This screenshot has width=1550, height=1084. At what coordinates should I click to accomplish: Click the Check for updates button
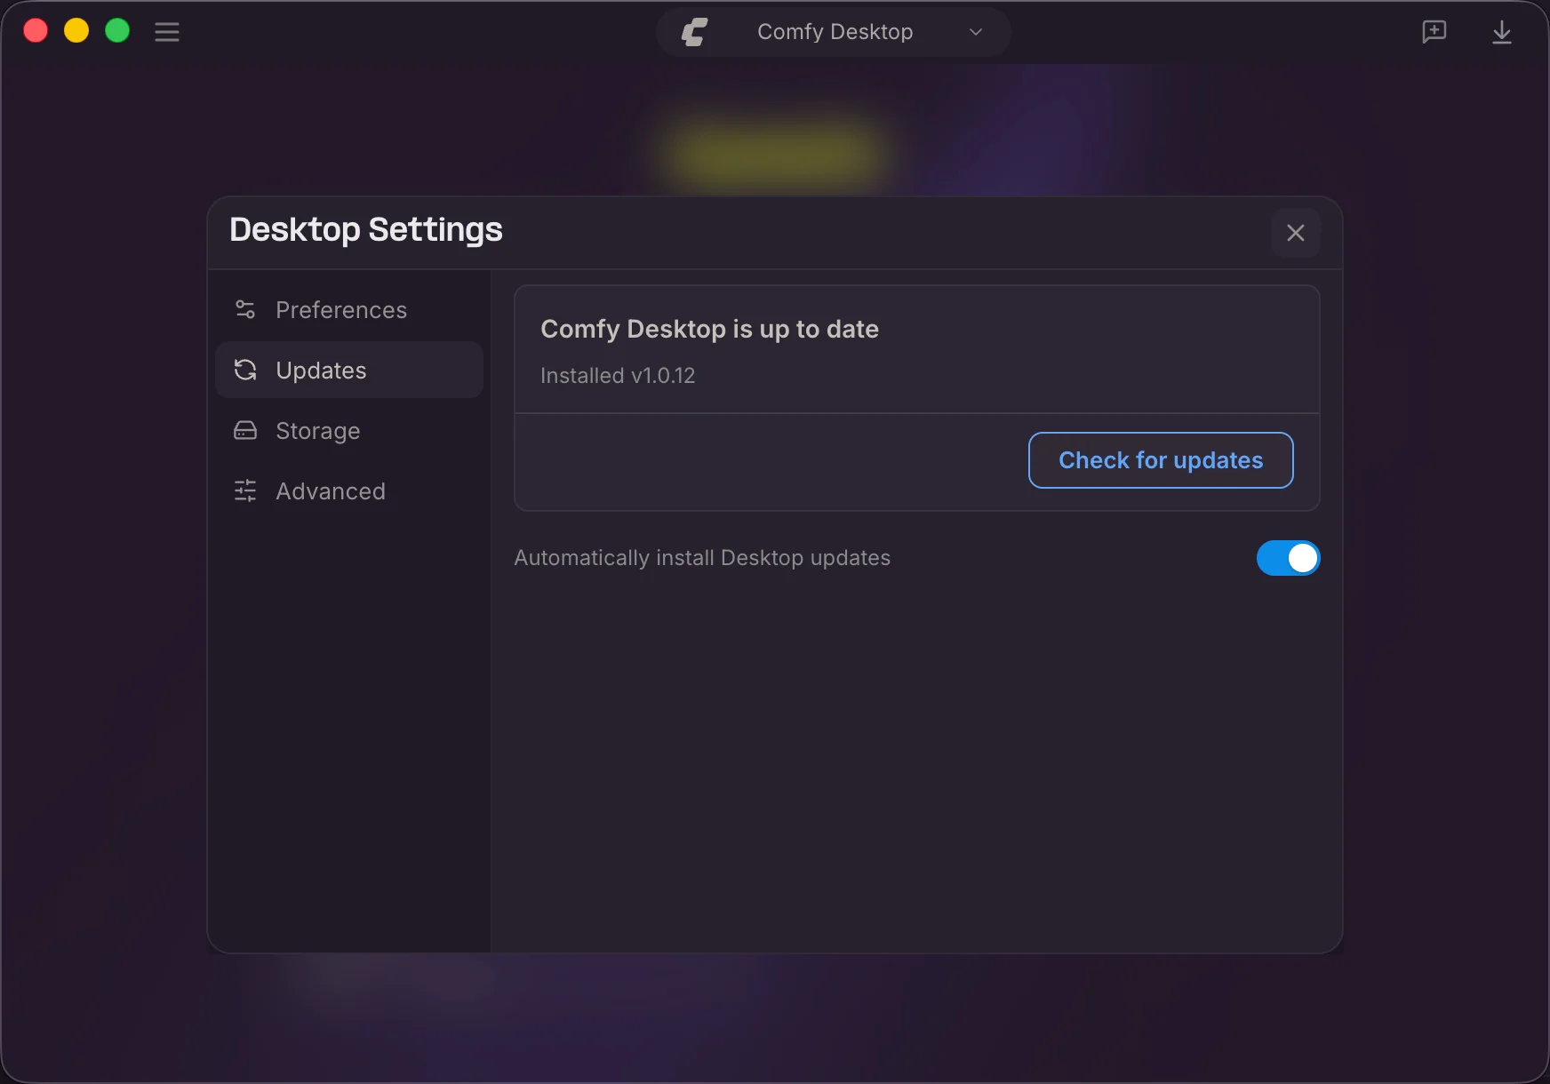1161,460
